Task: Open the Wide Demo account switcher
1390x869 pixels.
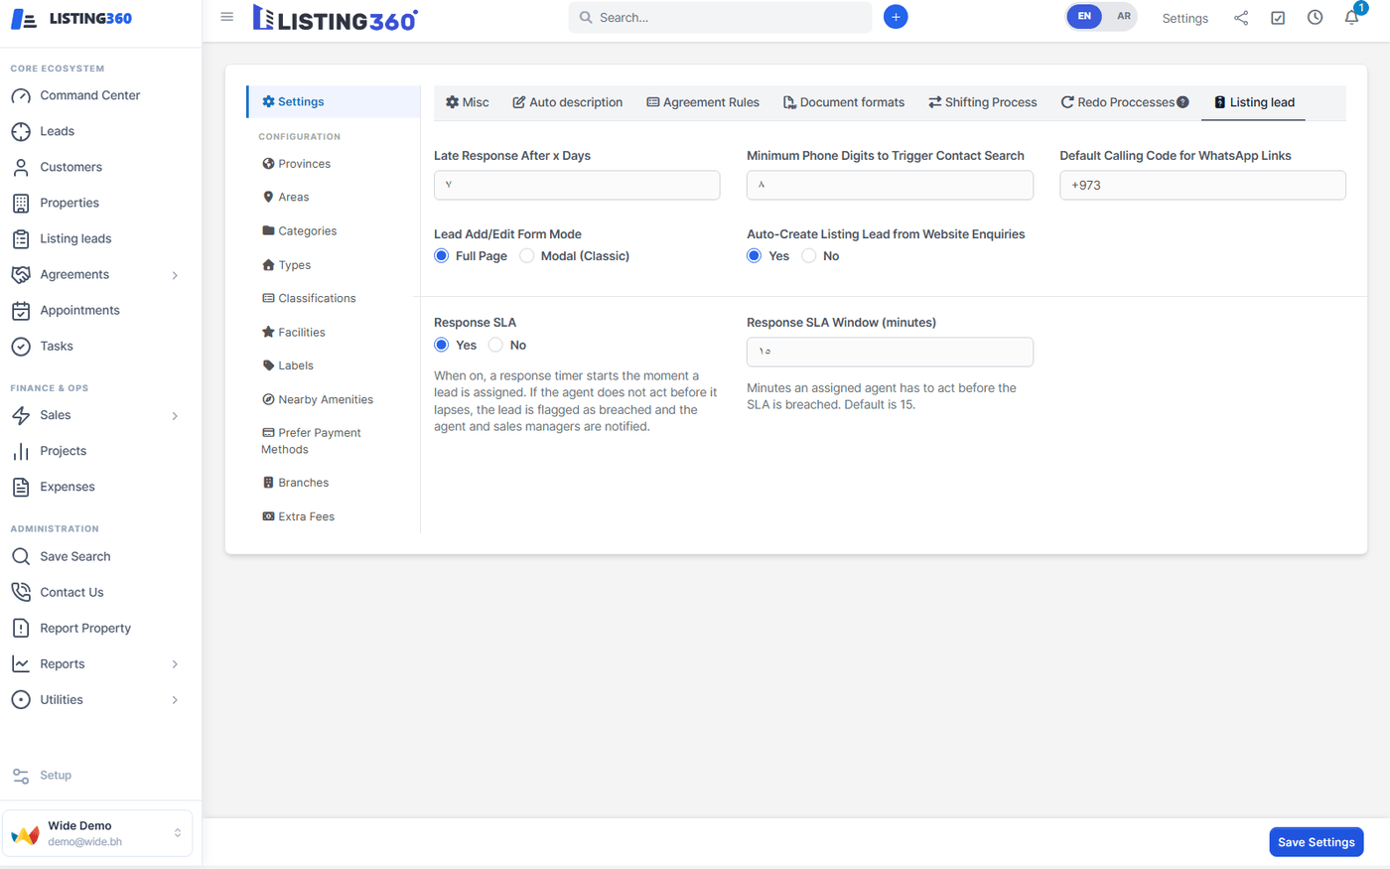Action: [97, 833]
